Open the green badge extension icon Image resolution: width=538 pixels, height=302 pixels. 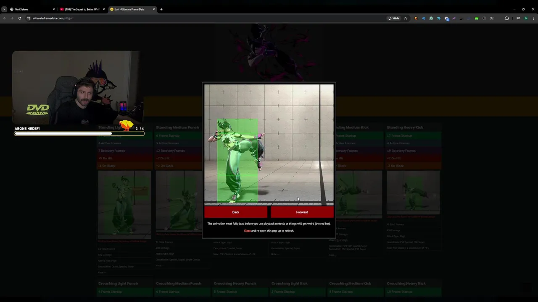(477, 18)
